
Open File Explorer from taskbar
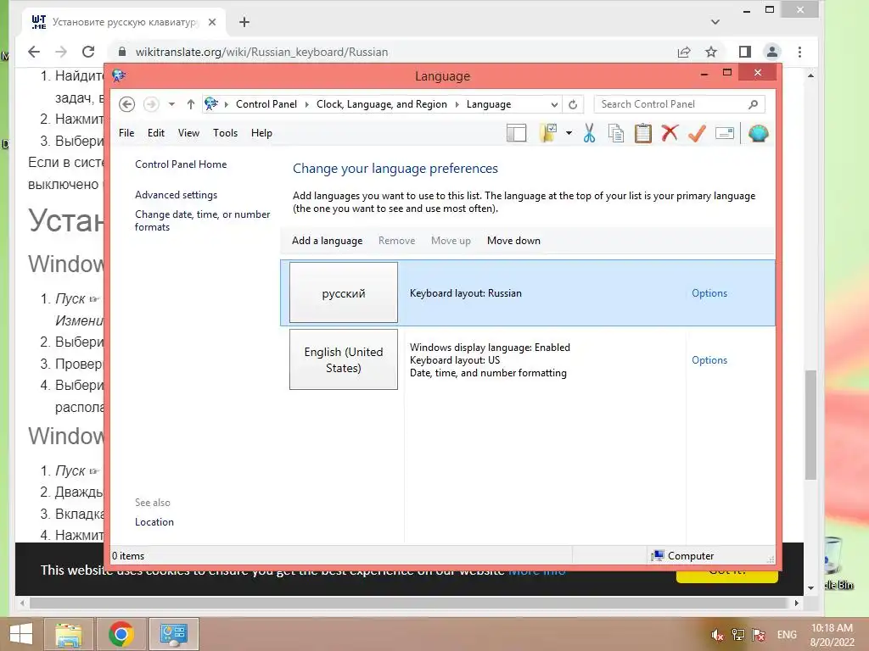pos(68,634)
